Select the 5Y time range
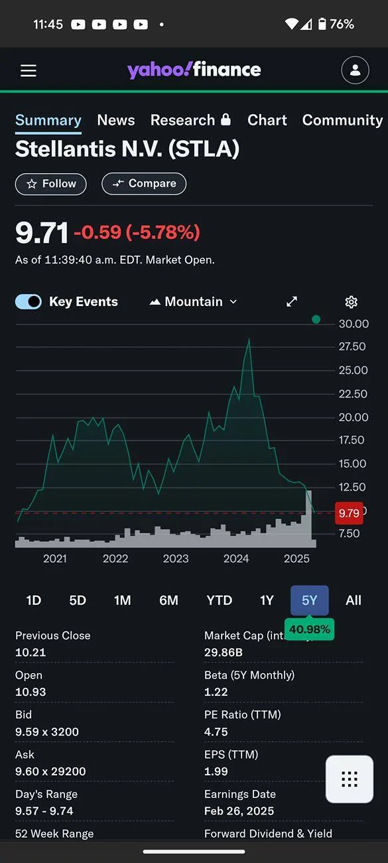Viewport: 388px width, 863px height. pyautogui.click(x=310, y=600)
